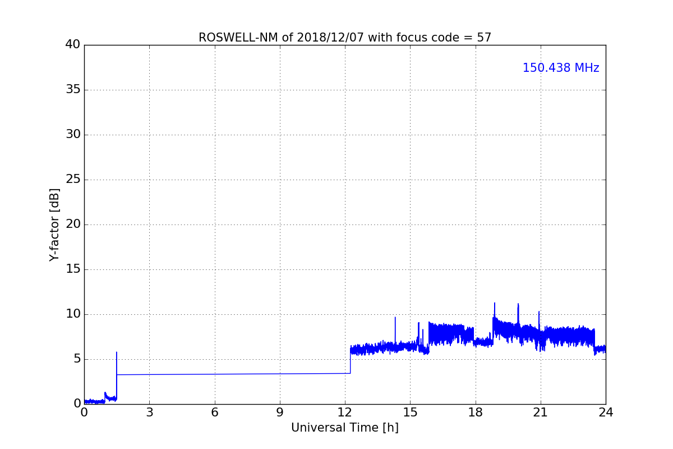Click the y-axis tick label "20"

(73, 224)
